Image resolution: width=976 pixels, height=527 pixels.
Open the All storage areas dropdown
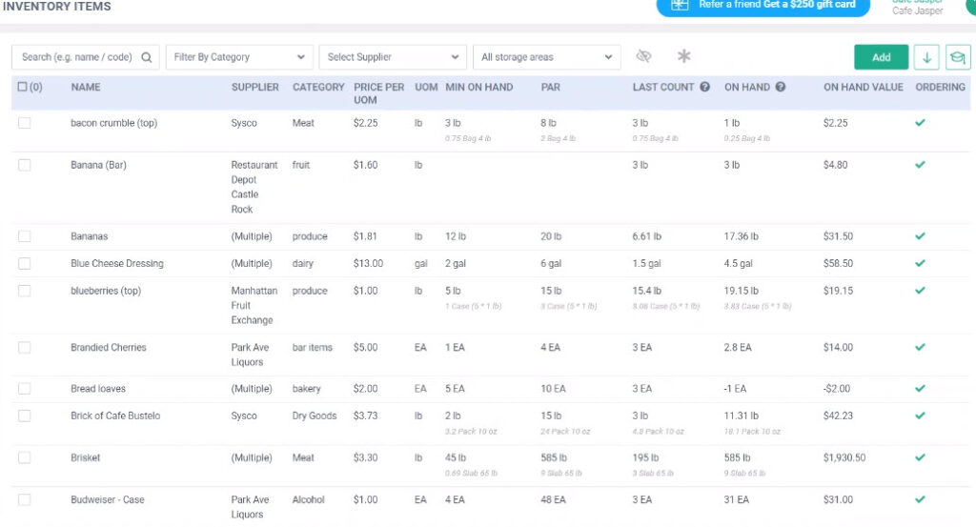point(546,57)
